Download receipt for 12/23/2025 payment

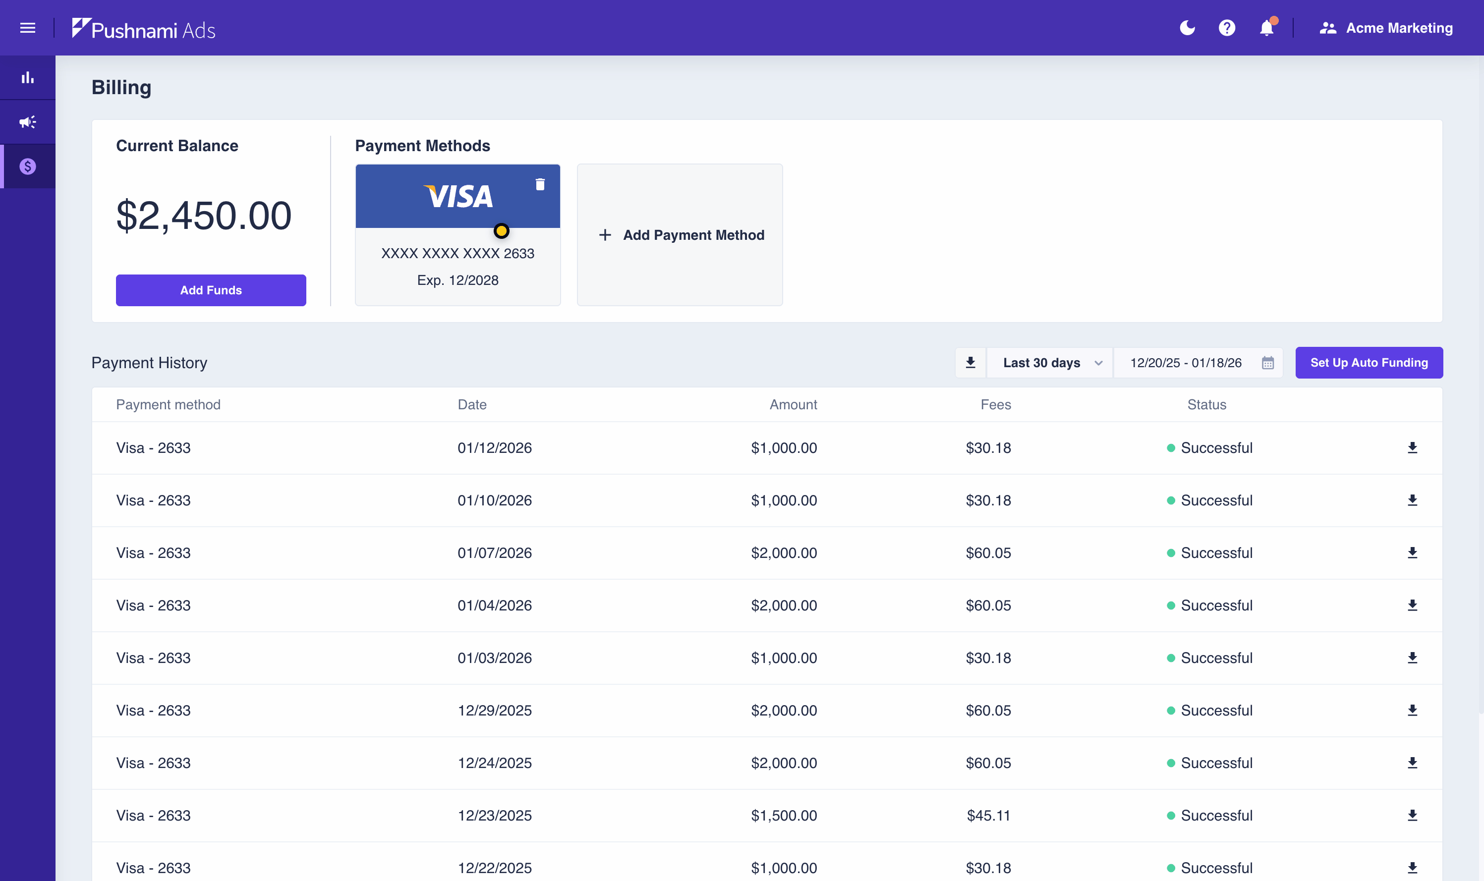1412,815
